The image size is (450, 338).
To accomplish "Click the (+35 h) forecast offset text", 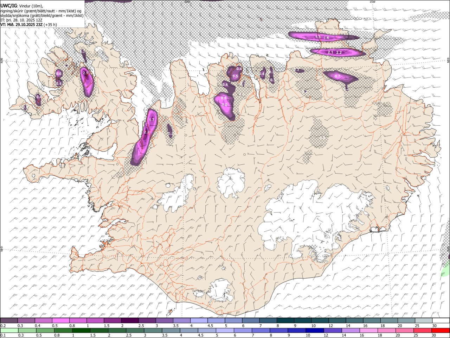I will pyautogui.click(x=51, y=25).
